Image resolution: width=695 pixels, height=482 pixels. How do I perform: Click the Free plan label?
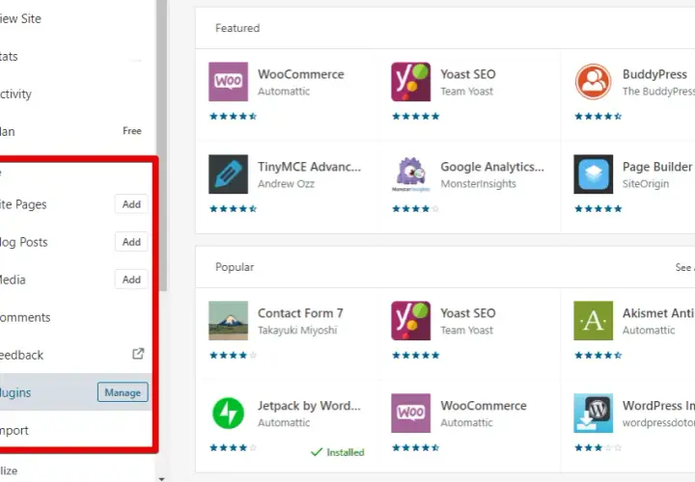point(132,131)
